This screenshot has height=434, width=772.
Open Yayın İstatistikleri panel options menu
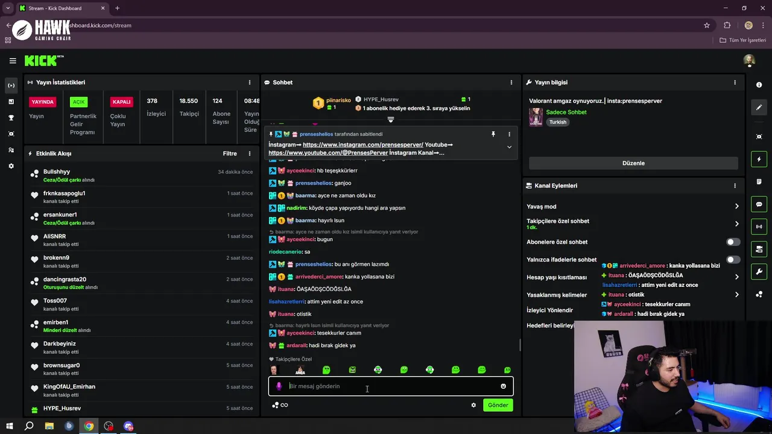coord(250,83)
